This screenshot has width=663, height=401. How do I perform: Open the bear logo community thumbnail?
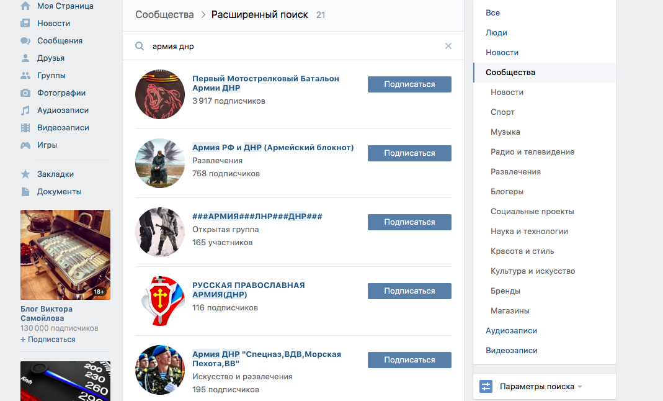tap(160, 94)
